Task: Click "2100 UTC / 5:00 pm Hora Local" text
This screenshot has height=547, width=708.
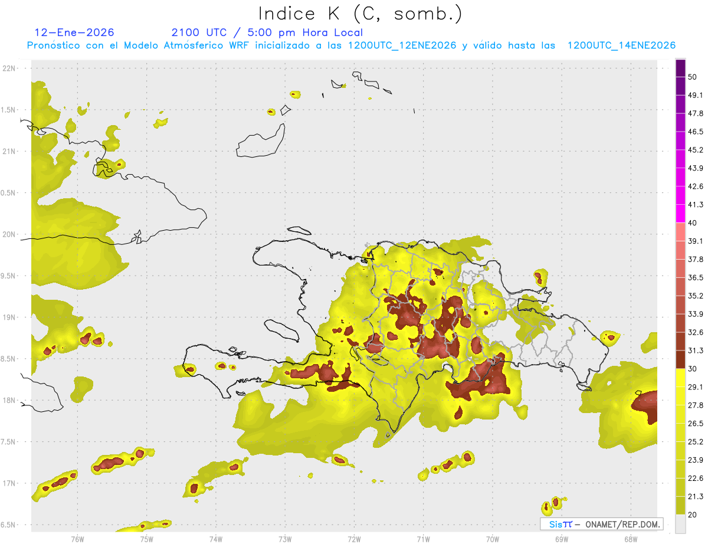Action: [x=267, y=32]
